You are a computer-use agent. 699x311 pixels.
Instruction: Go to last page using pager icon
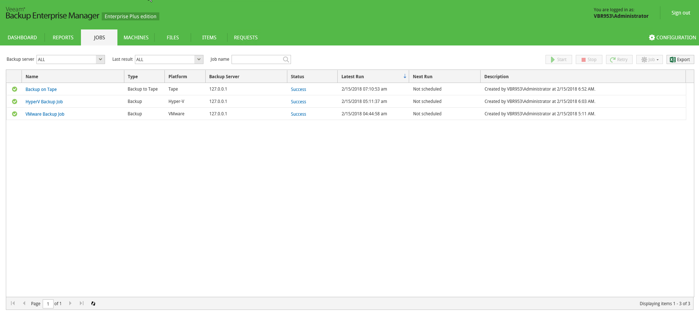[82, 303]
